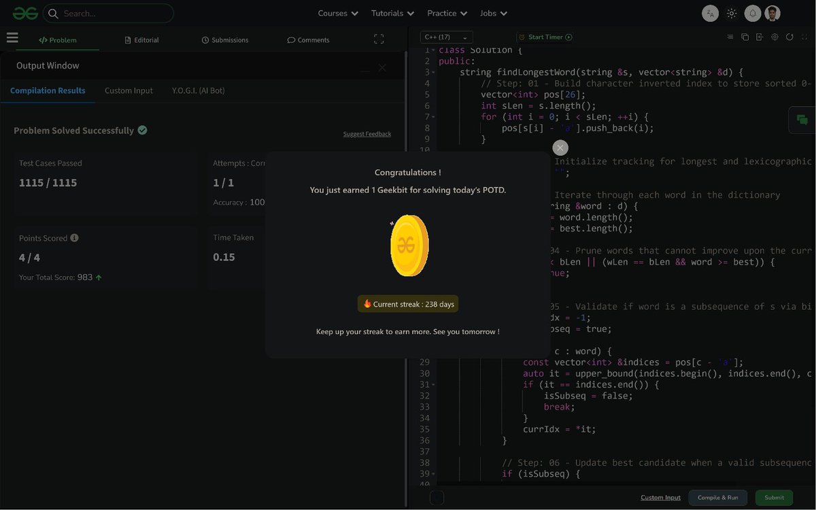Viewport: 816px width, 510px height.
Task: Click the points scored info icon
Action: click(74, 238)
